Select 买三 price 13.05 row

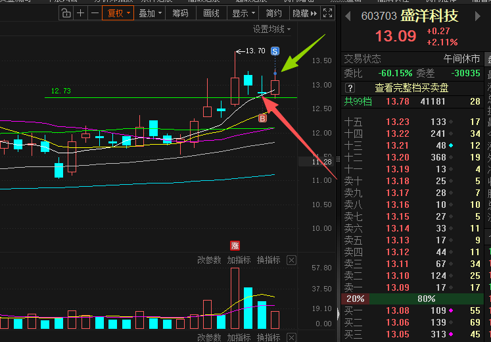click(x=412, y=335)
